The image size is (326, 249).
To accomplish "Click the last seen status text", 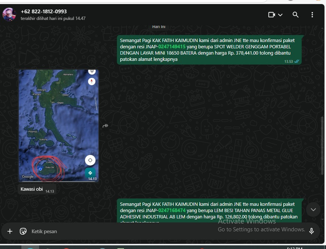I will click(53, 18).
